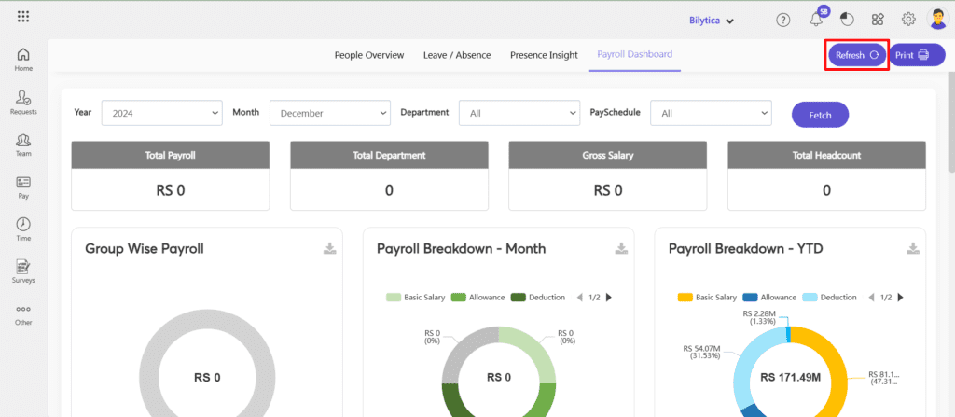Click the Refresh button
The width and height of the screenshot is (955, 417).
857,55
